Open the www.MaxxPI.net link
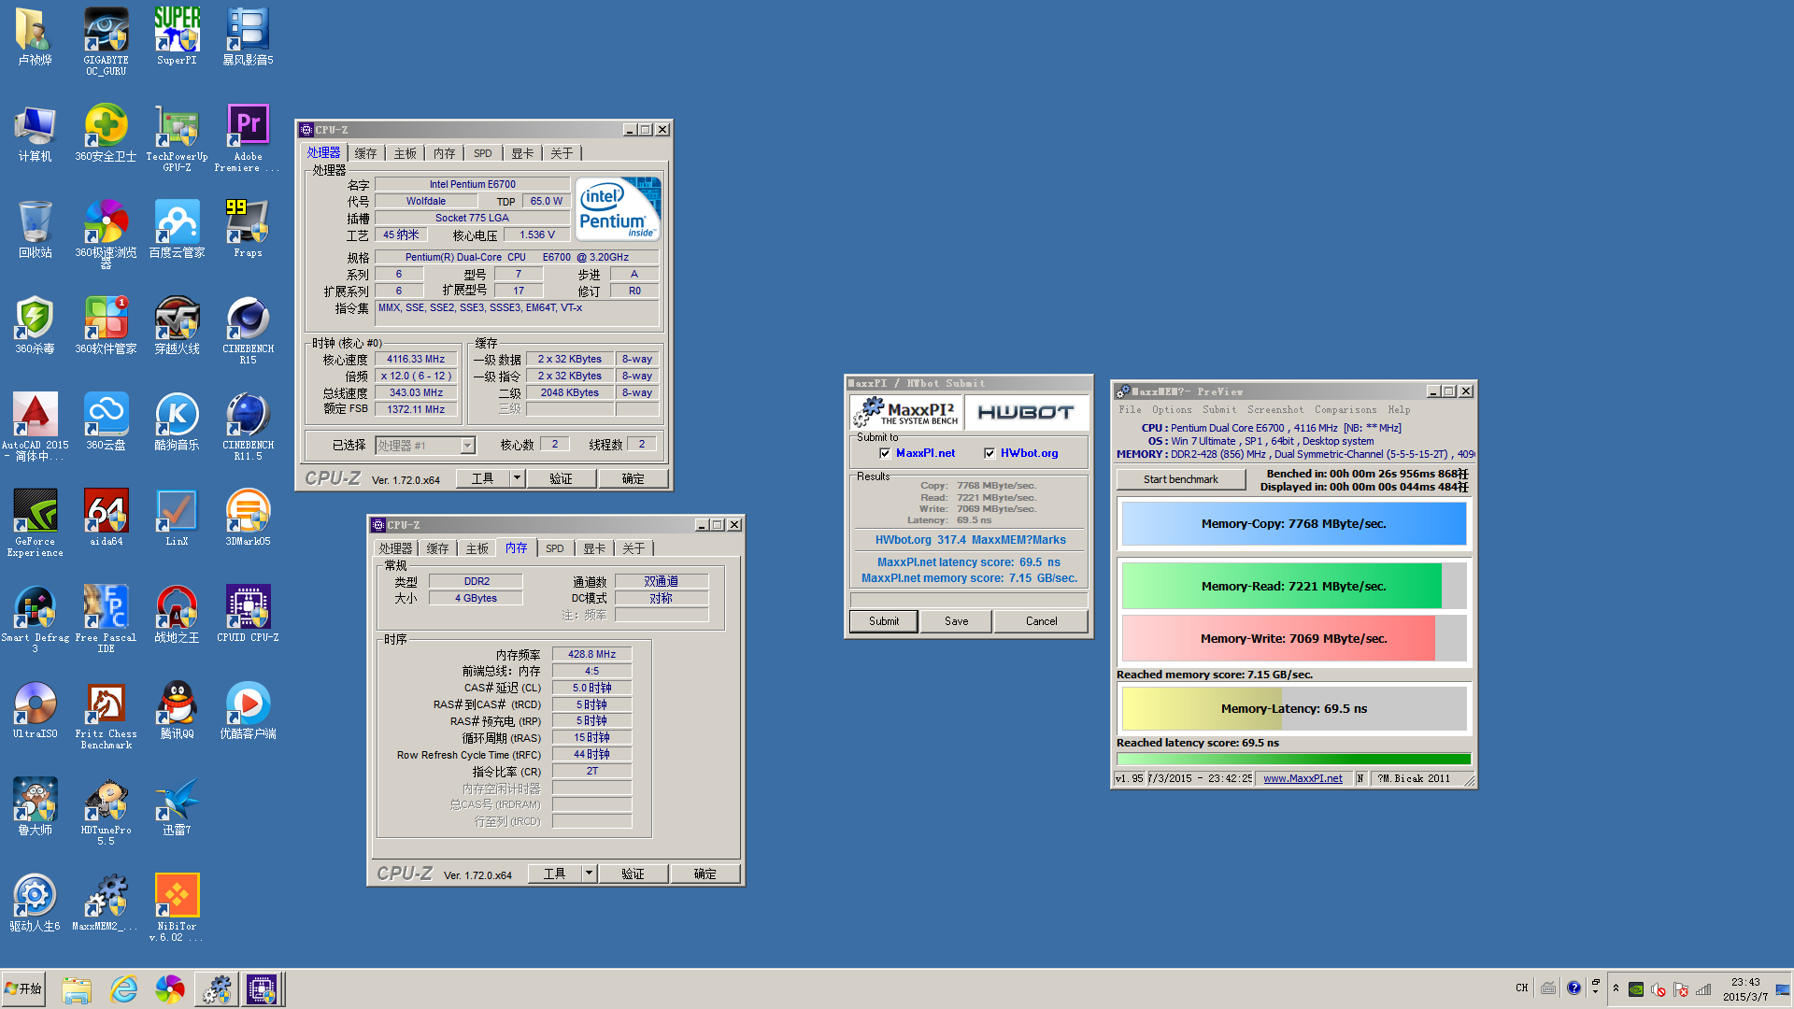The image size is (1794, 1009). [x=1303, y=778]
